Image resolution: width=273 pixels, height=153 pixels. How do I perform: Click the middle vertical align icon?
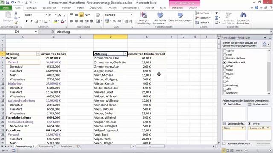(x=76, y=15)
